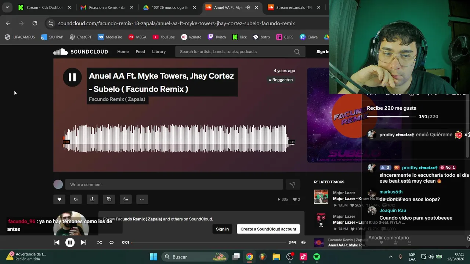Mute the Anuel AA tab audio icon

(x=247, y=7)
